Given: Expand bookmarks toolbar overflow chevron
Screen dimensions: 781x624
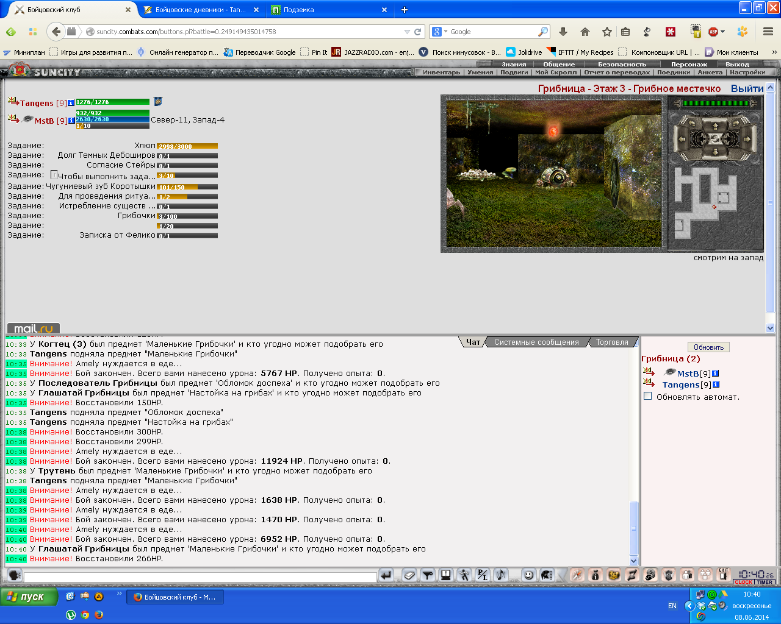Looking at the screenshot, I should pyautogui.click(x=774, y=52).
